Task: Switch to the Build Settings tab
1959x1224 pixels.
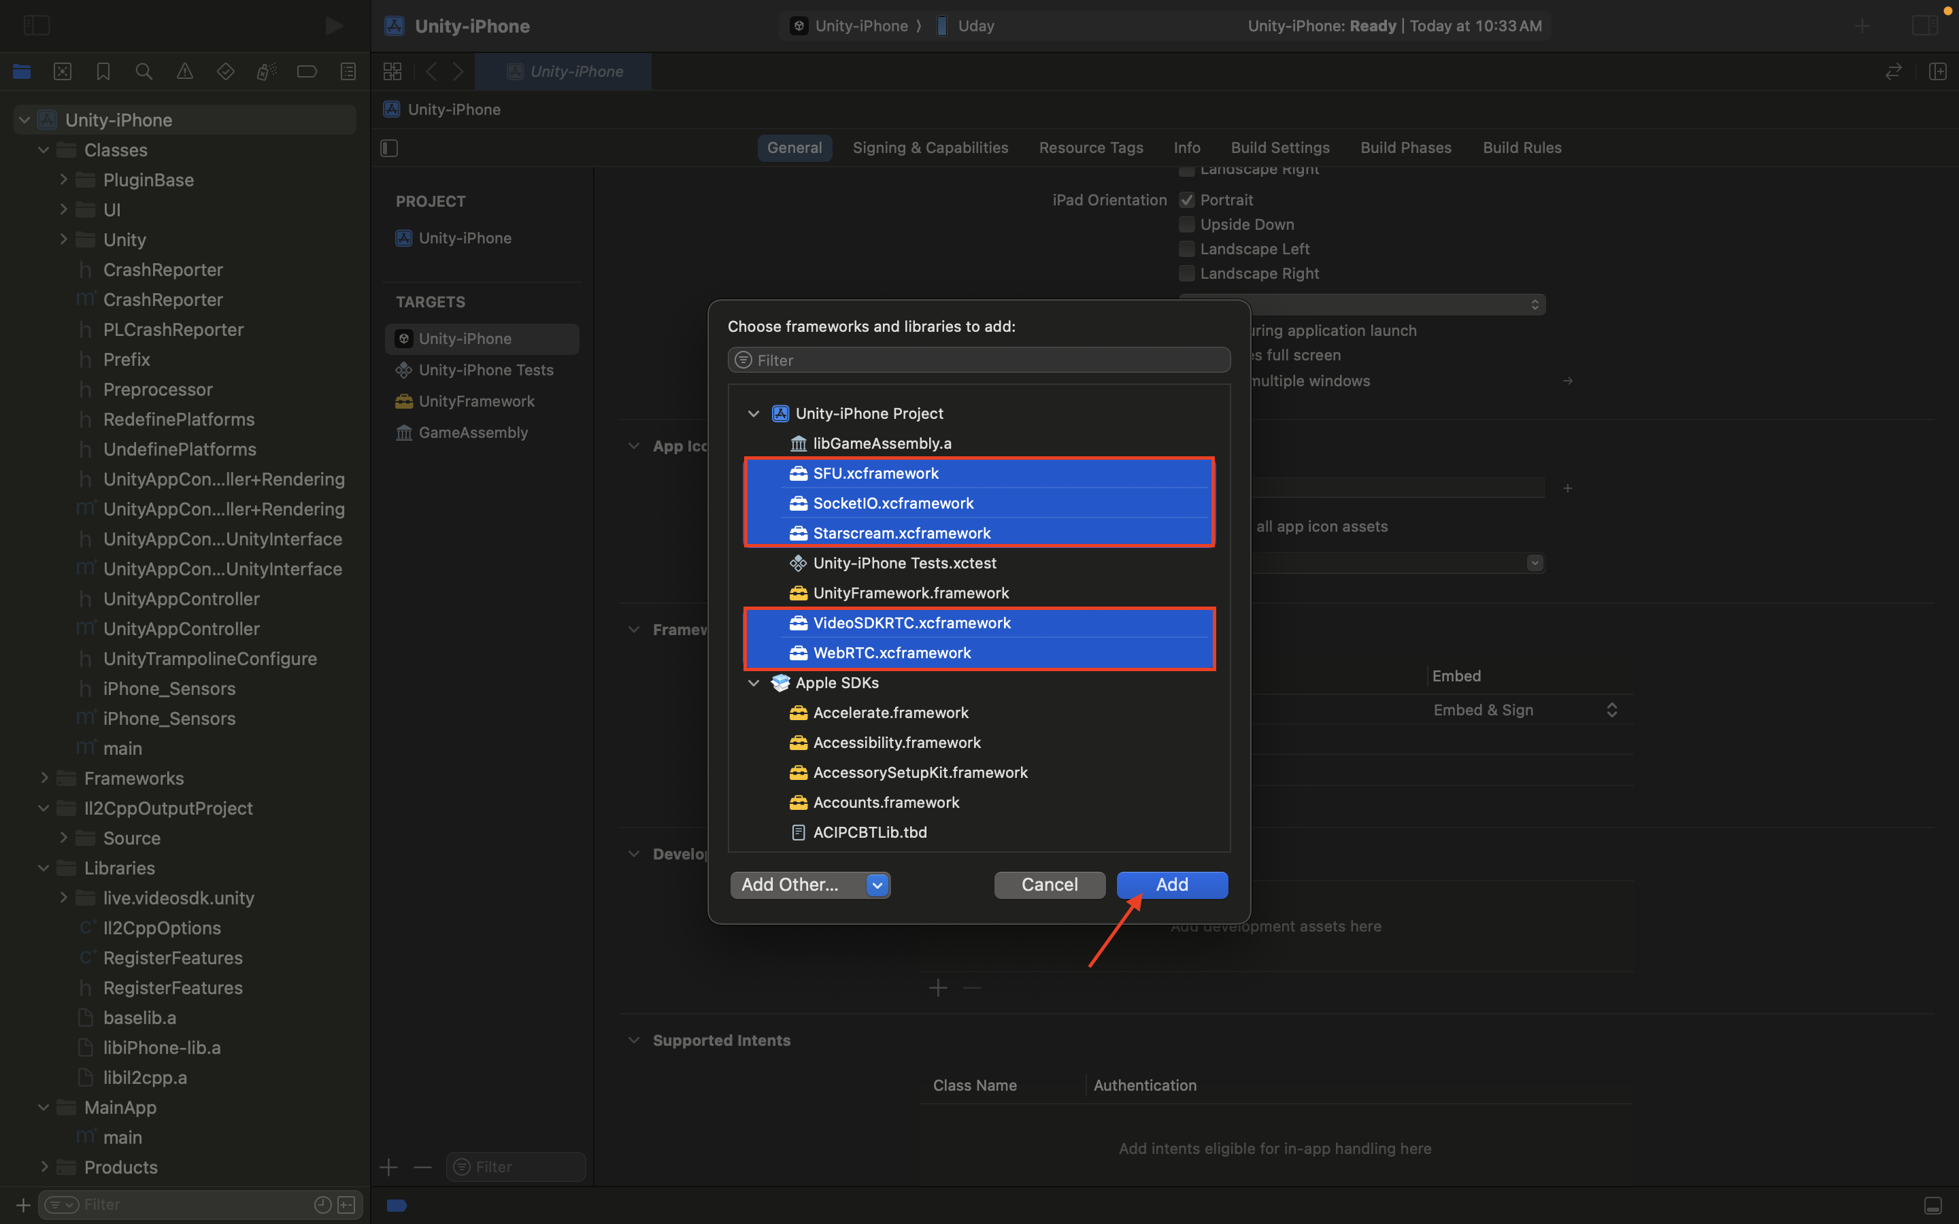Action: pos(1280,148)
